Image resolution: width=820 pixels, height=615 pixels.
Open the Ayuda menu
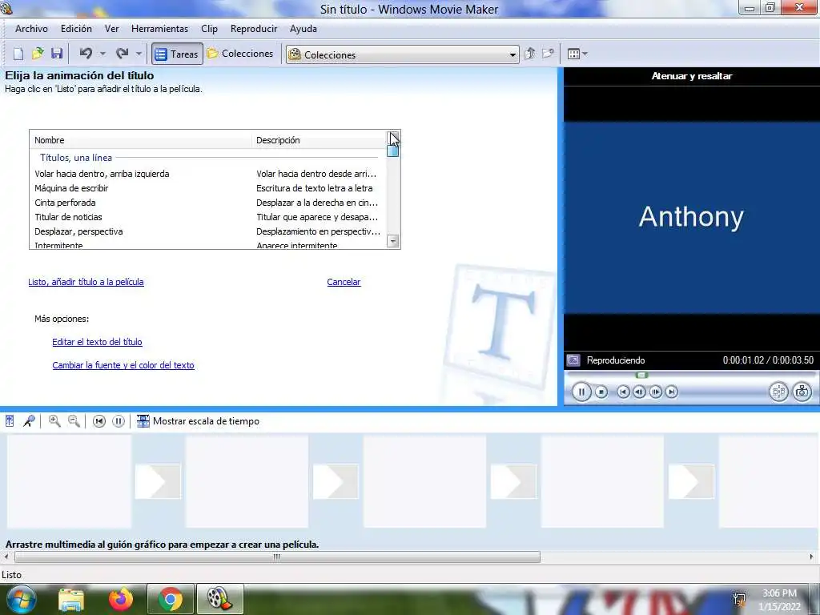[303, 29]
